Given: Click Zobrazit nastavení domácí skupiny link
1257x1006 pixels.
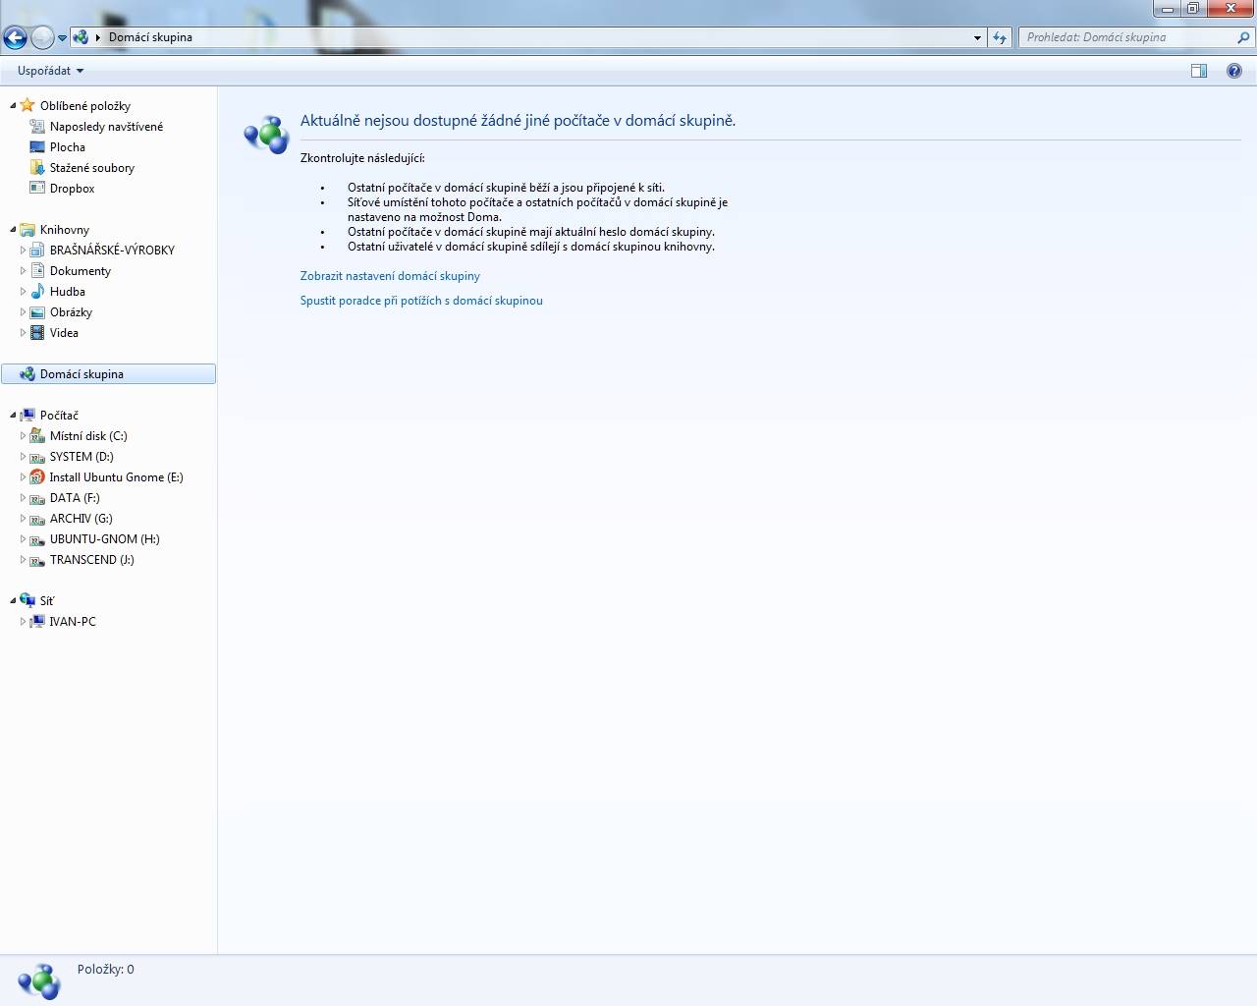Looking at the screenshot, I should [x=390, y=276].
